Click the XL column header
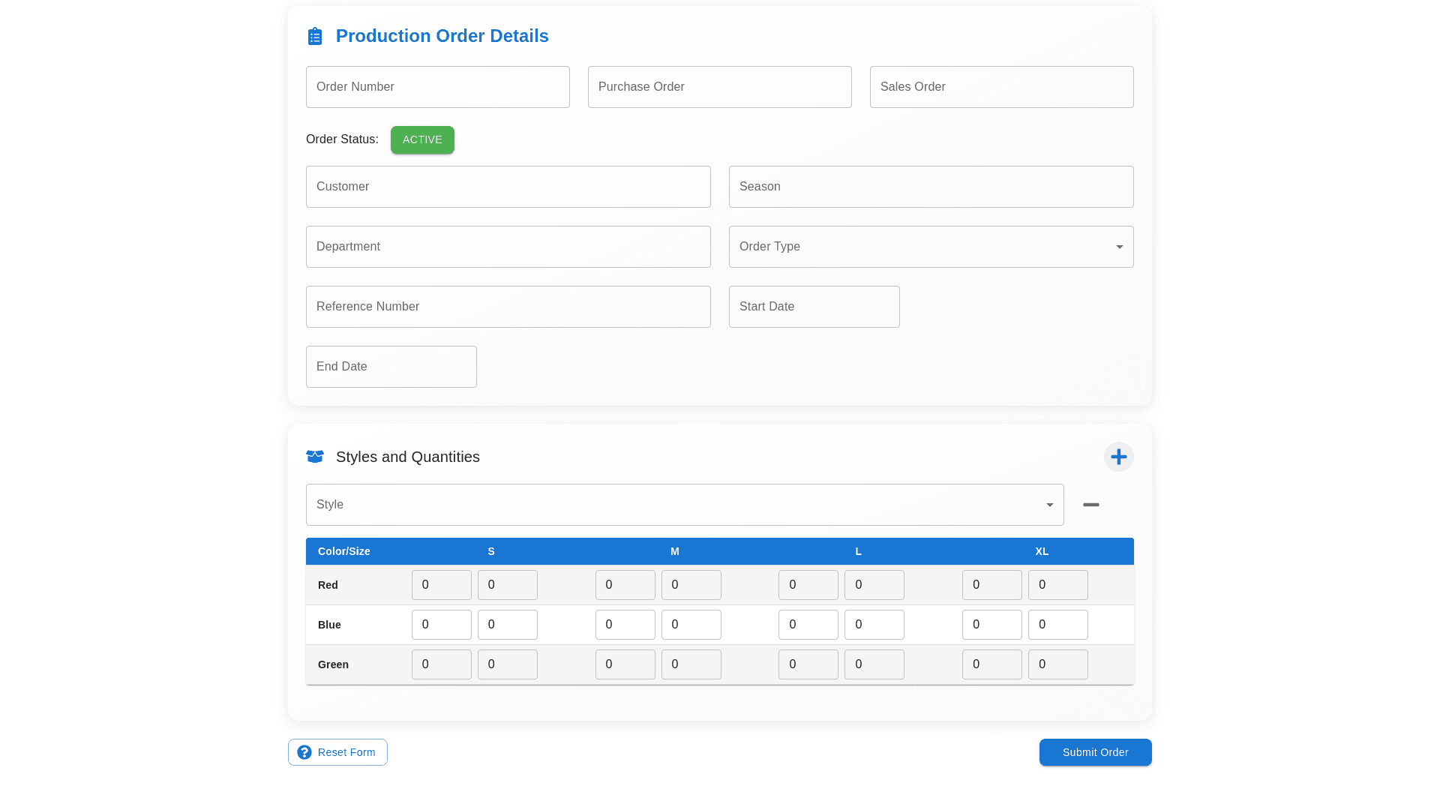The image size is (1440, 810). point(1041,551)
